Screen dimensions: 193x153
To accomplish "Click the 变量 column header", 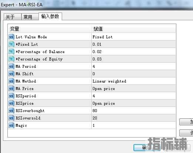I will (x=50, y=29).
